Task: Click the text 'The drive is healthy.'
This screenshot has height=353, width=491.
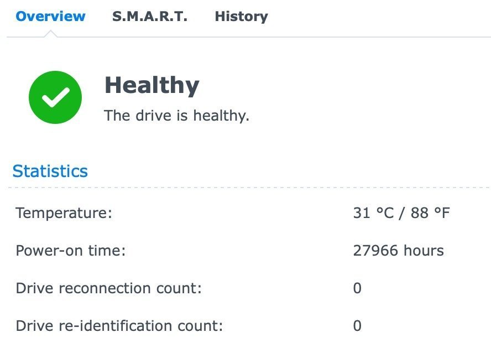Action: pos(176,116)
